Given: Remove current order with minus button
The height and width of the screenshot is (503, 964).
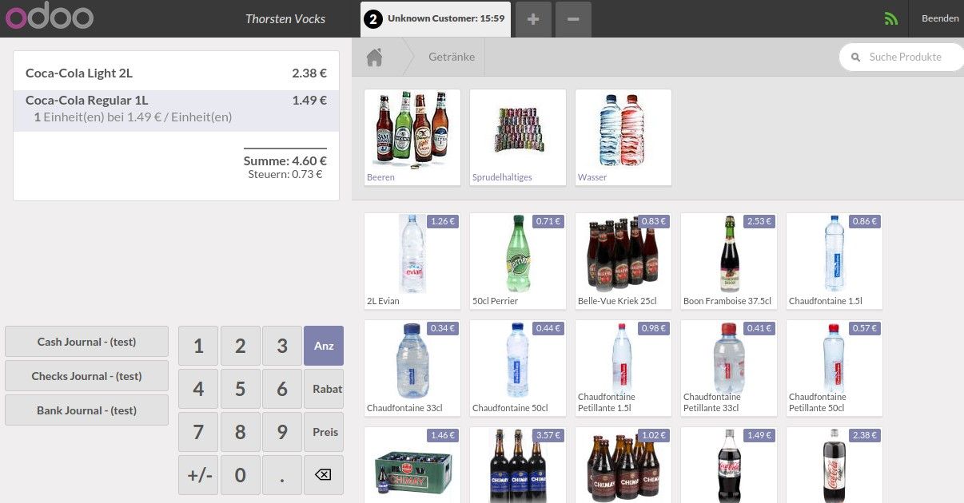Looking at the screenshot, I should point(573,18).
